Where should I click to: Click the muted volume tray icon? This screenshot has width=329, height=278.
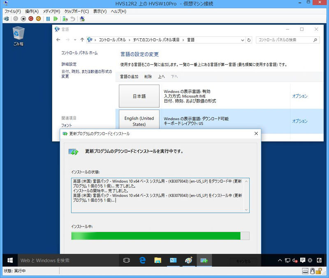pyautogui.click(x=295, y=260)
